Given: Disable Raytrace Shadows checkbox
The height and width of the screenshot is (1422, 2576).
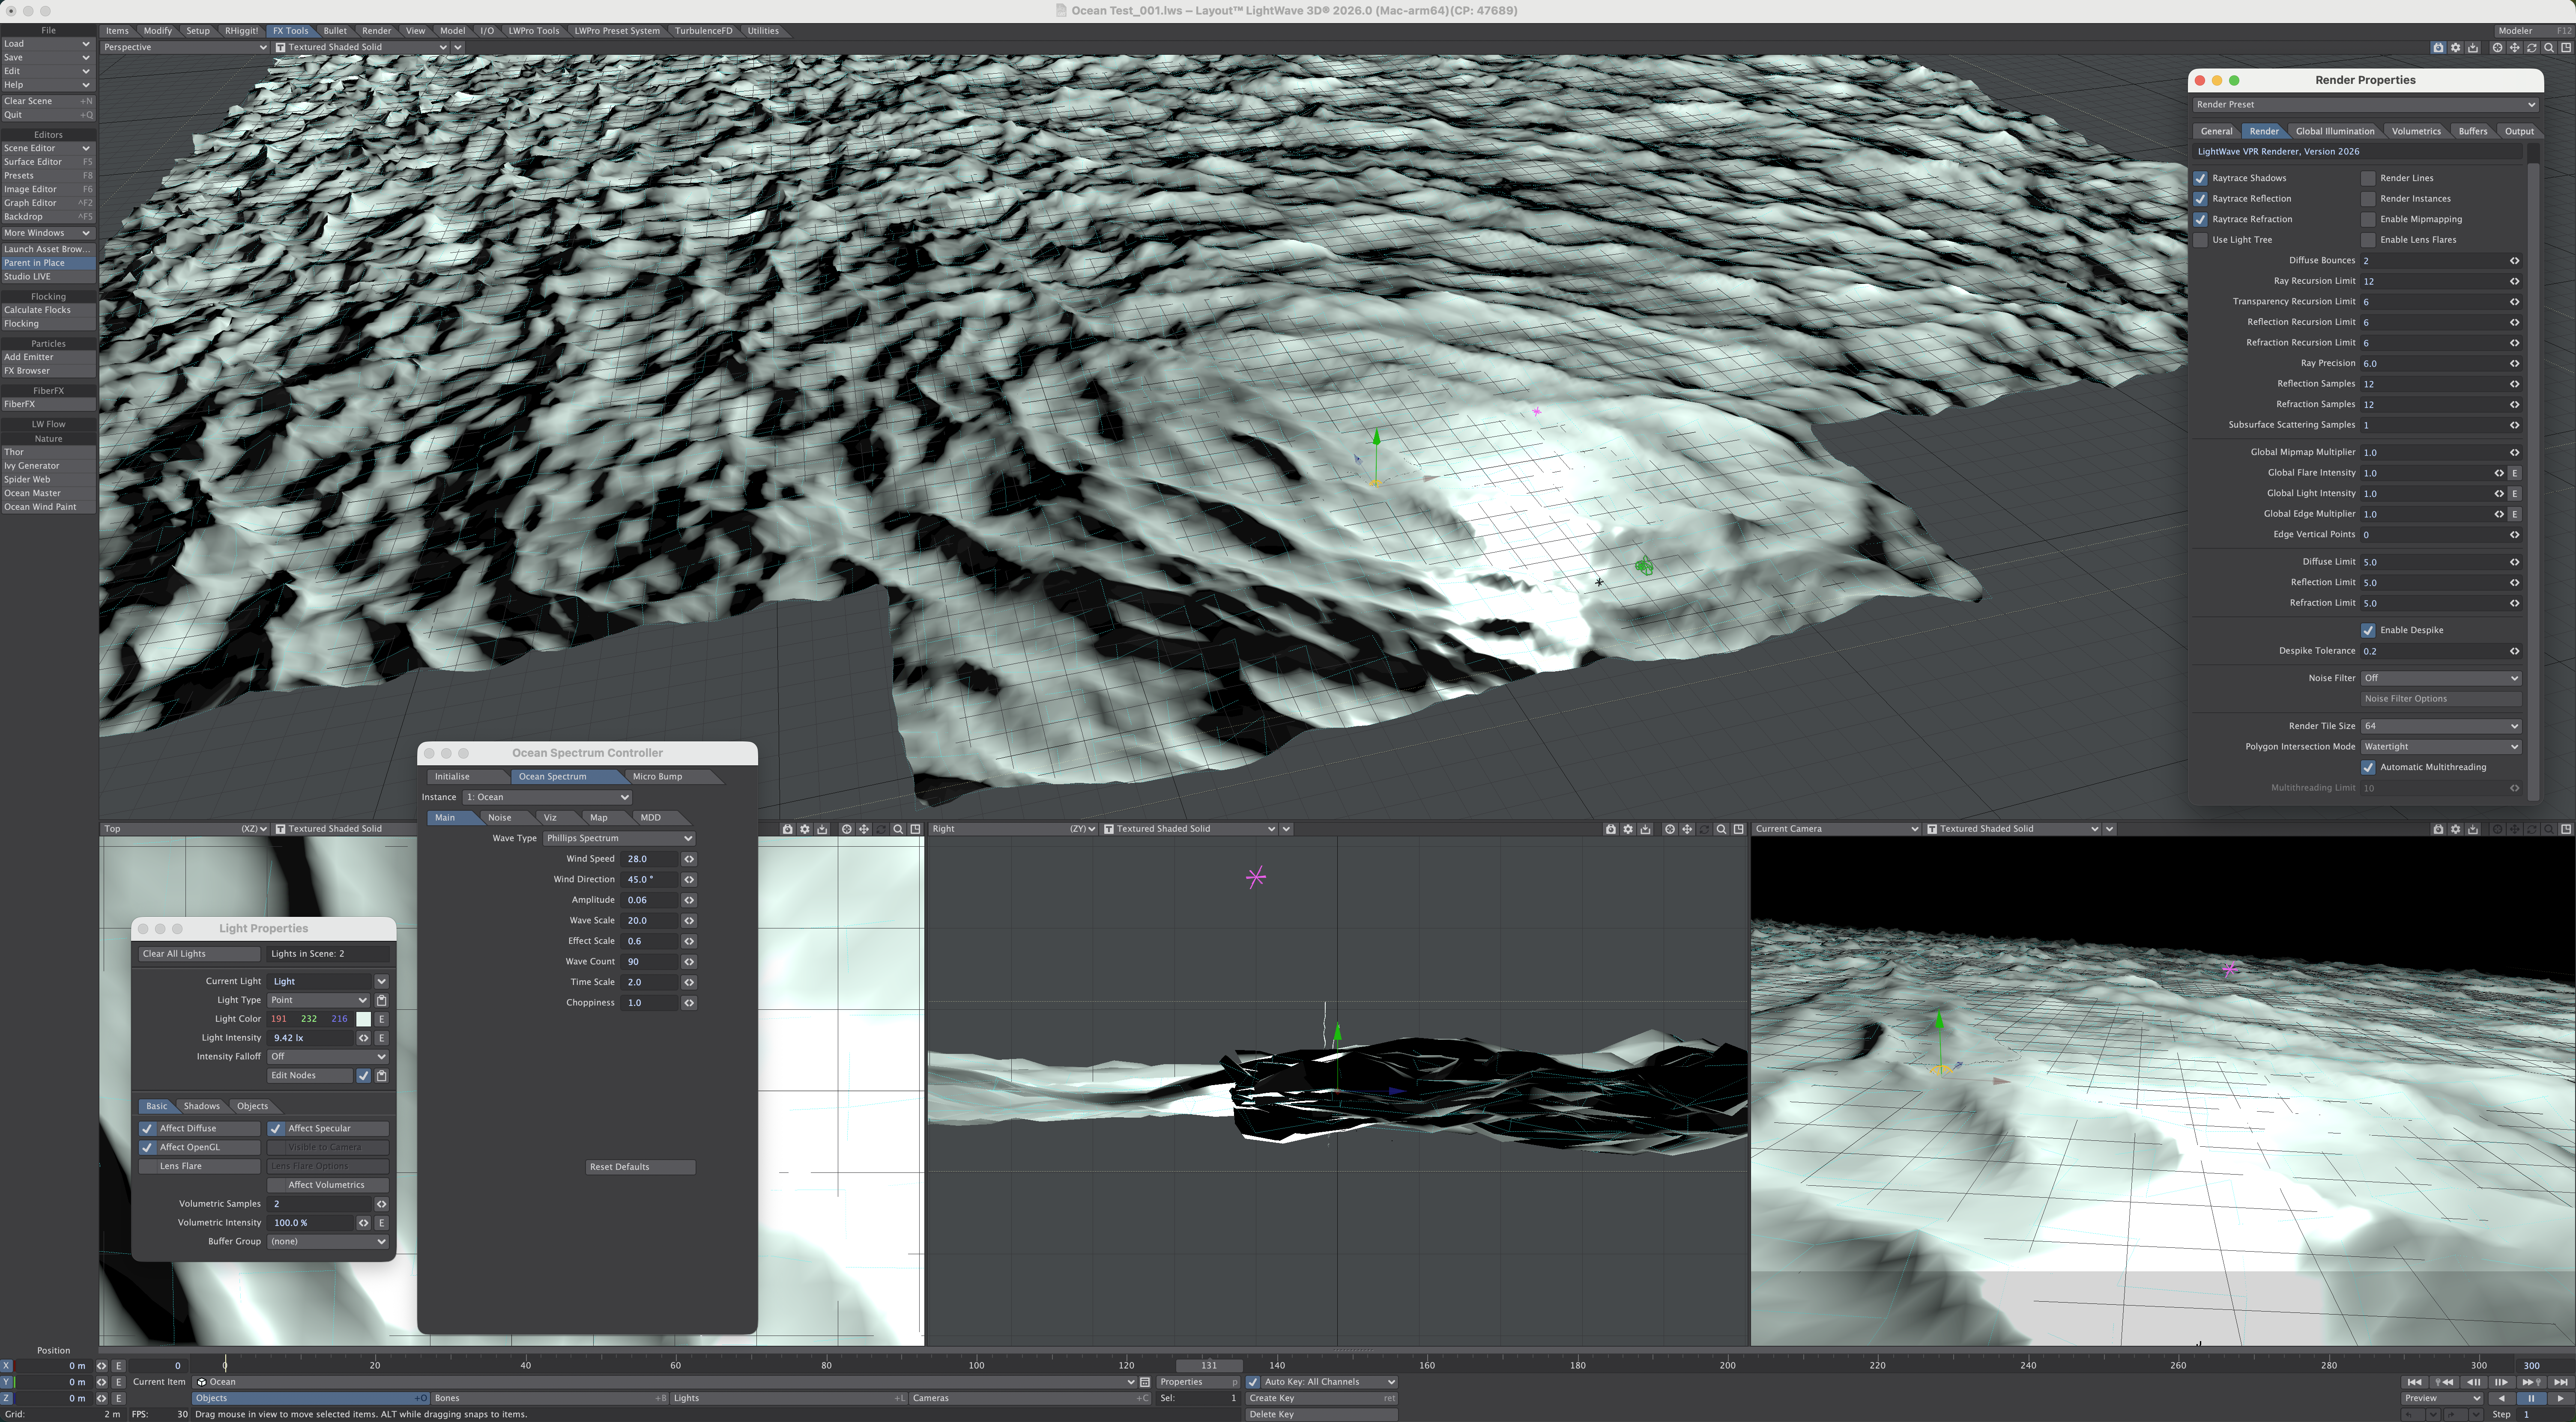Looking at the screenshot, I should (2200, 178).
